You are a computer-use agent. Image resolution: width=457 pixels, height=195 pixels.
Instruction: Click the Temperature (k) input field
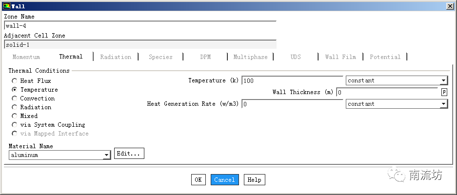[292, 80]
